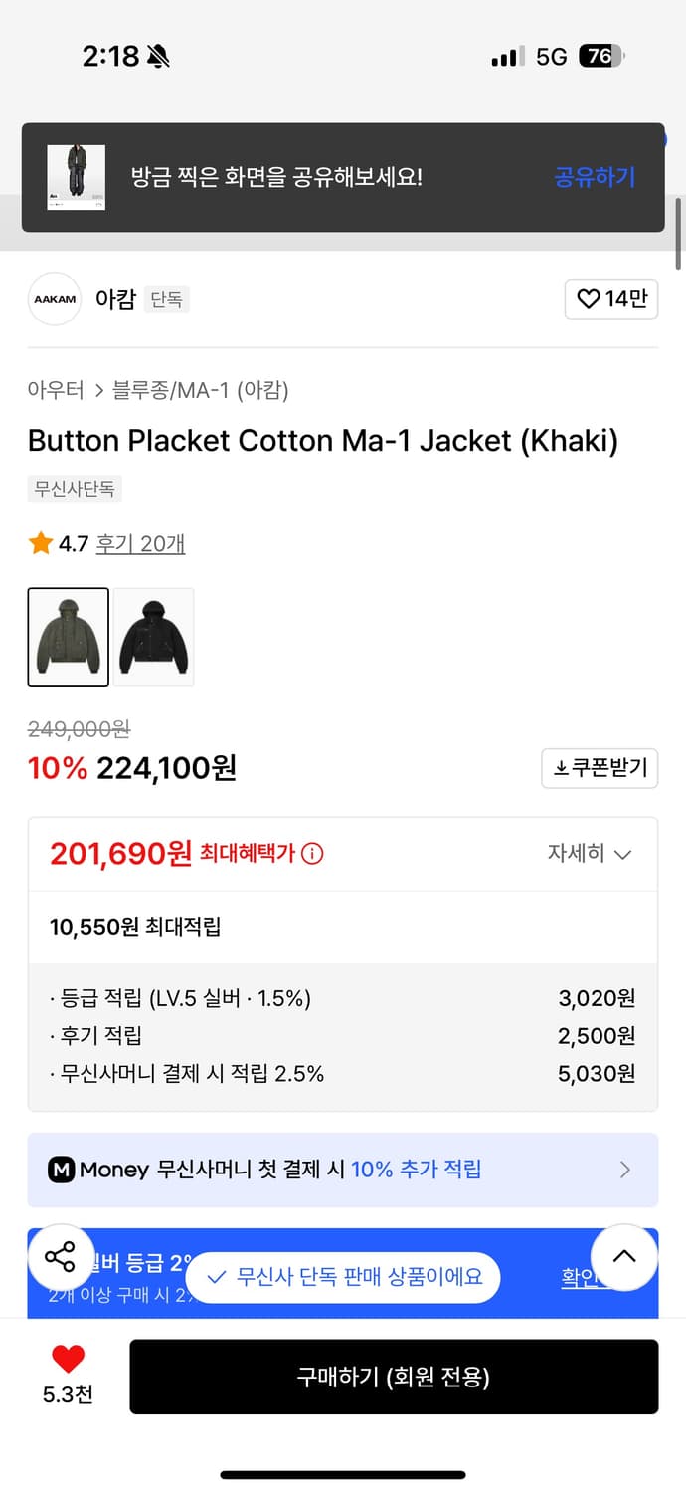Open 무신사머니 10% 추가 적립 chevron

[625, 1170]
